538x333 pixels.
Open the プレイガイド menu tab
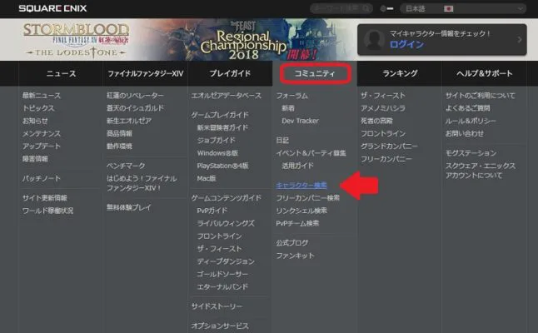click(x=230, y=73)
